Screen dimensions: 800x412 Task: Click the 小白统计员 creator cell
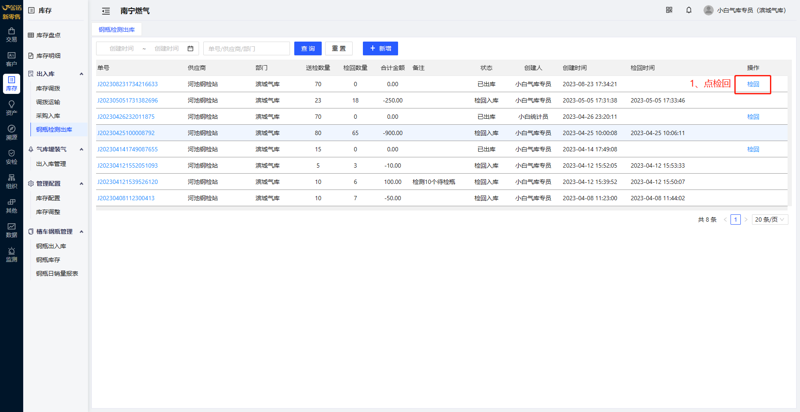tap(533, 117)
